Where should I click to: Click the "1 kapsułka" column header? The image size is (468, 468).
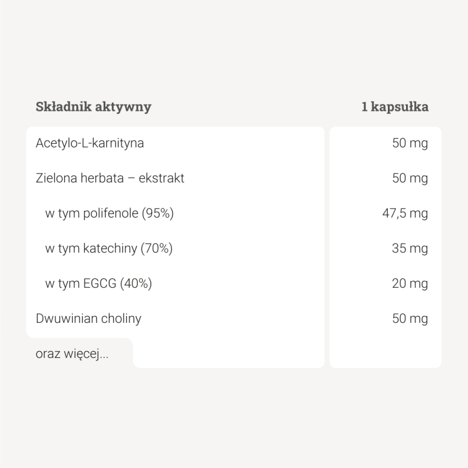pos(395,106)
